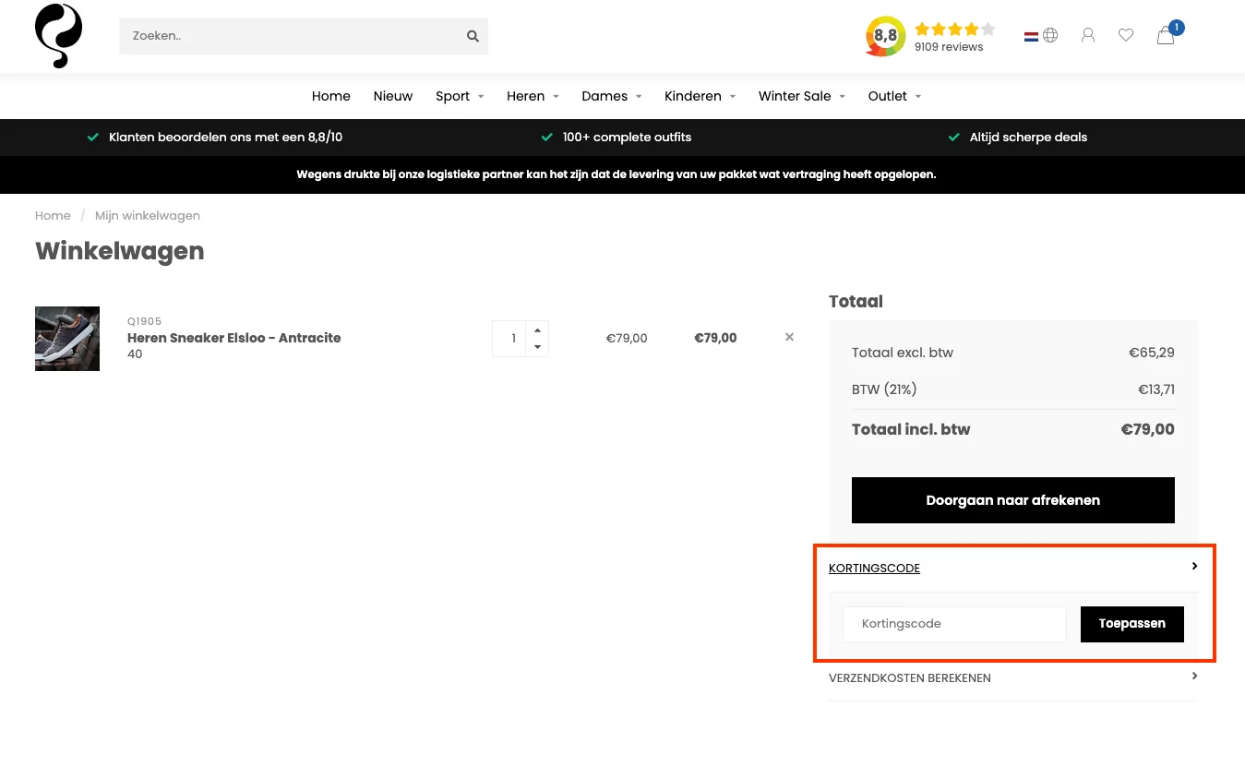1245x779 pixels.
Task: Open the Winter Sale menu
Action: point(795,96)
